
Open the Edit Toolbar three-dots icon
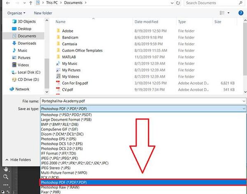click(x=6, y=185)
